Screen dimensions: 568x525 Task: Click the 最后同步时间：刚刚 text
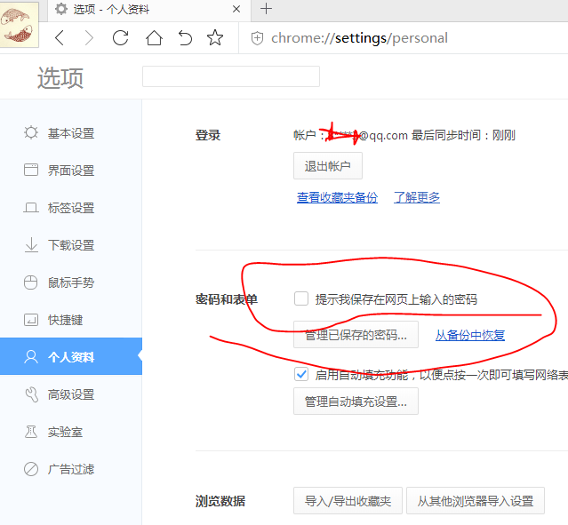click(x=463, y=135)
